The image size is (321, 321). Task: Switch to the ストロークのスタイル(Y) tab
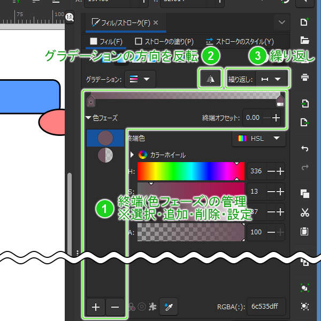(240, 42)
